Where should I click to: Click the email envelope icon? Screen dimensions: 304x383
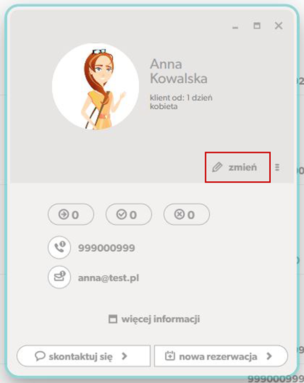pos(59,277)
